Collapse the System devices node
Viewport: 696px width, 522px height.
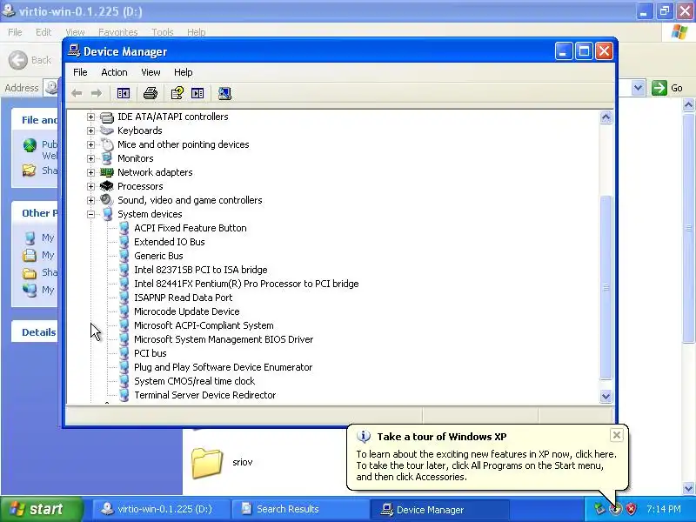pos(91,214)
